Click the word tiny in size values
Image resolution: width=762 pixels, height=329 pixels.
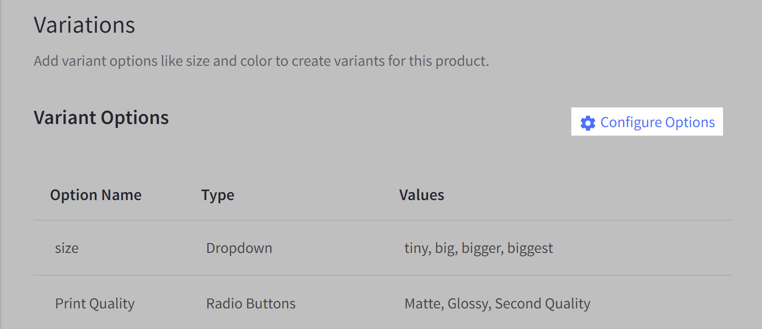click(416, 248)
